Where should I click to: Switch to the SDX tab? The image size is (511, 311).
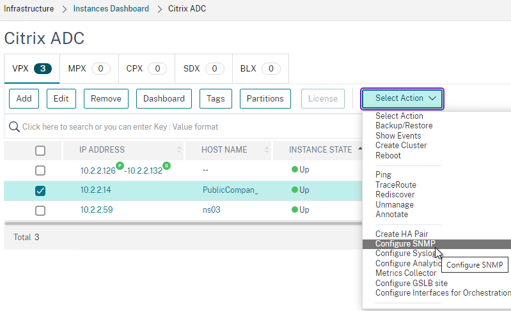pyautogui.click(x=203, y=68)
